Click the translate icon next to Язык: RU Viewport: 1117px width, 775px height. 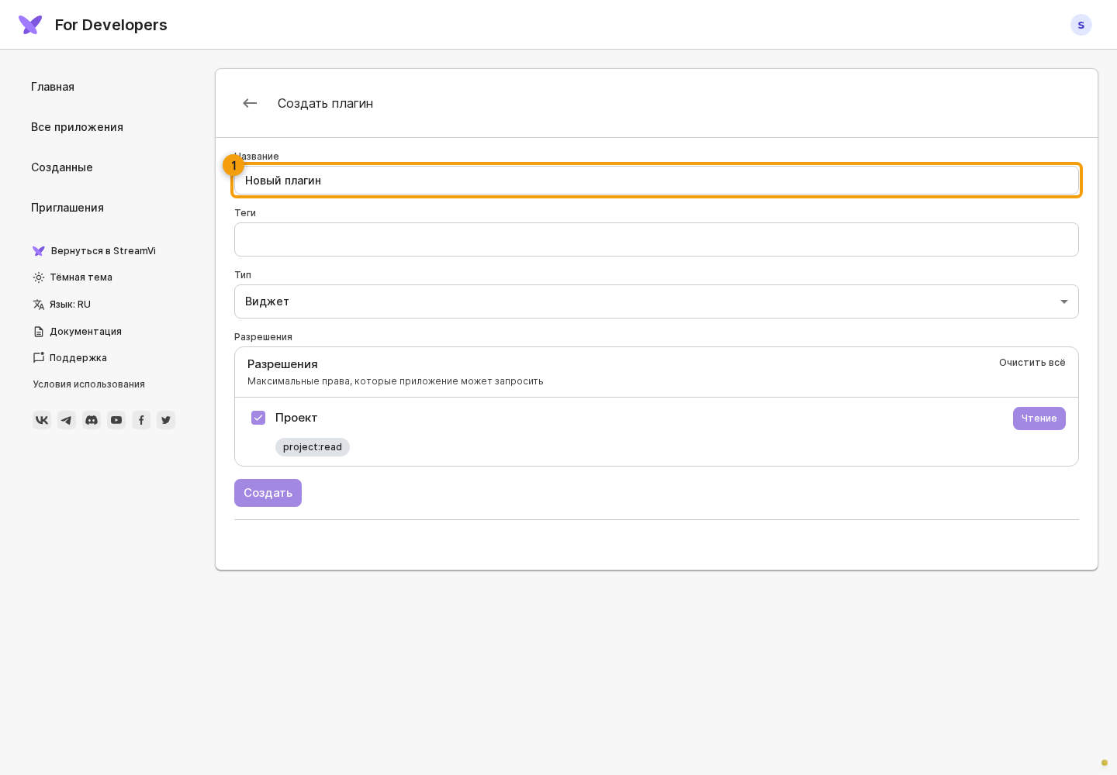39,305
